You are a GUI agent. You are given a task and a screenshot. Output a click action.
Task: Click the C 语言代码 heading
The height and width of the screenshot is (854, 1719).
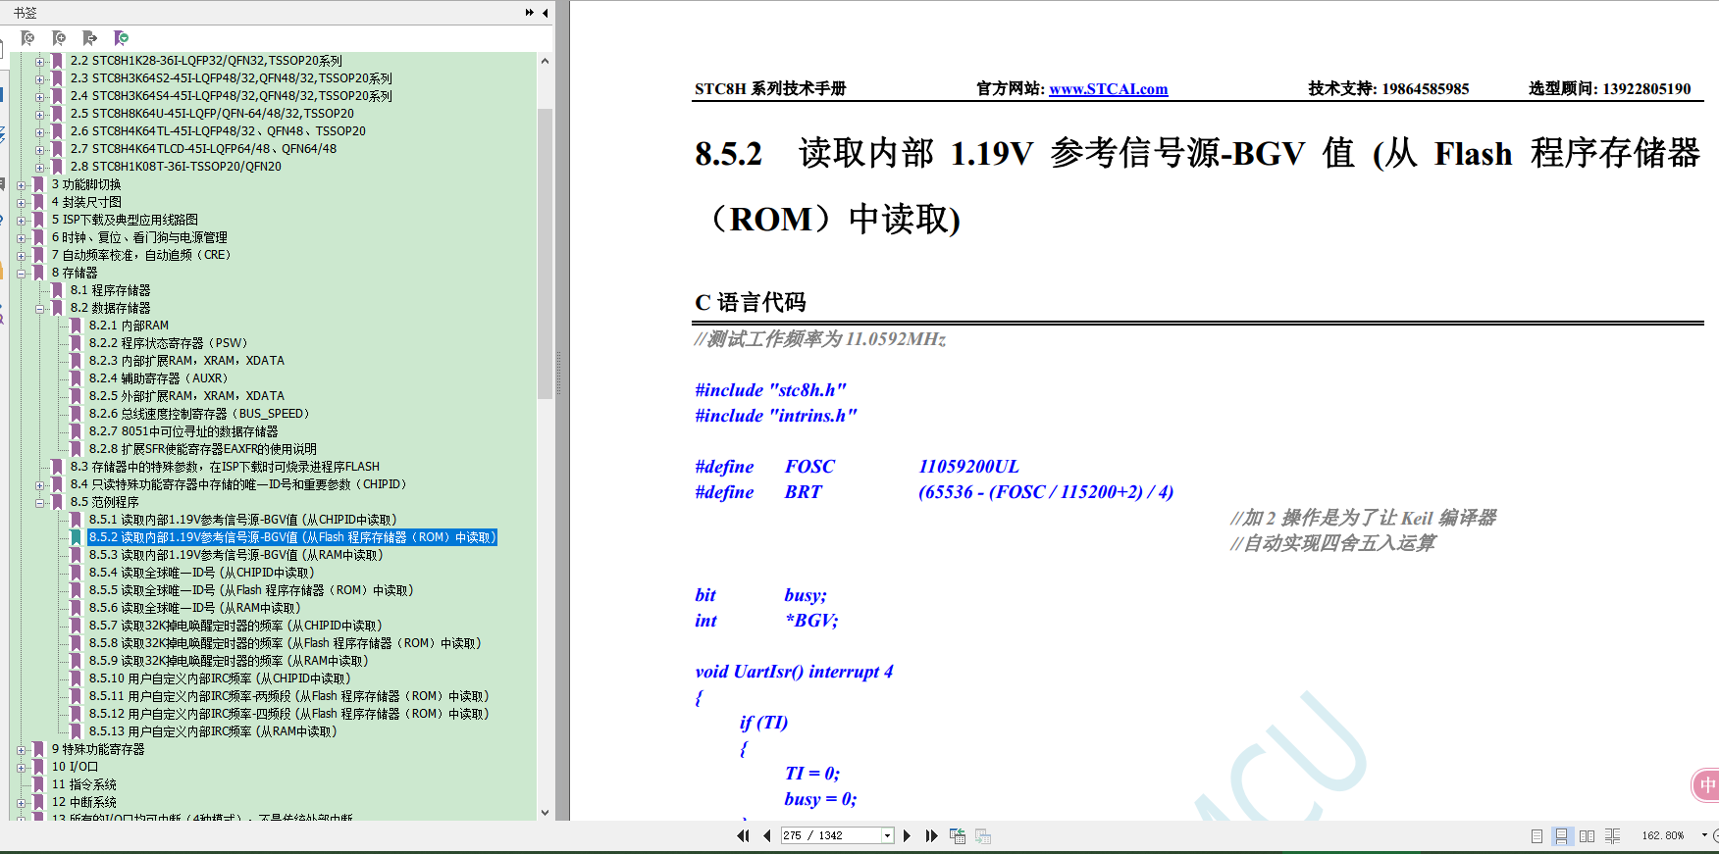point(751,303)
